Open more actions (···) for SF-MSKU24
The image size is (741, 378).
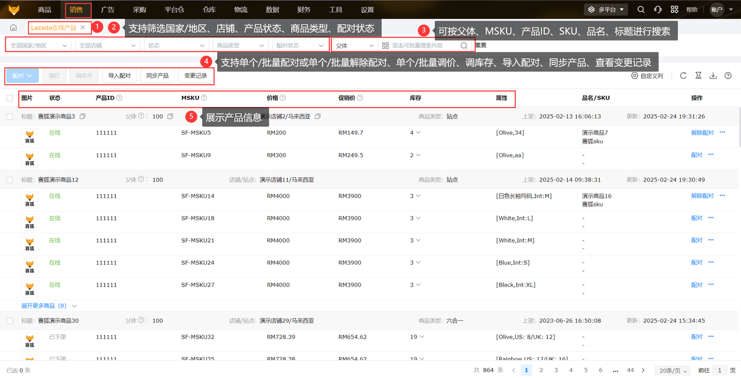711,263
